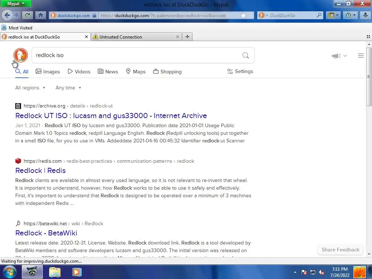This screenshot has height=279, width=372.
Task: Close the redlock iso tab
Action: coord(86,37)
